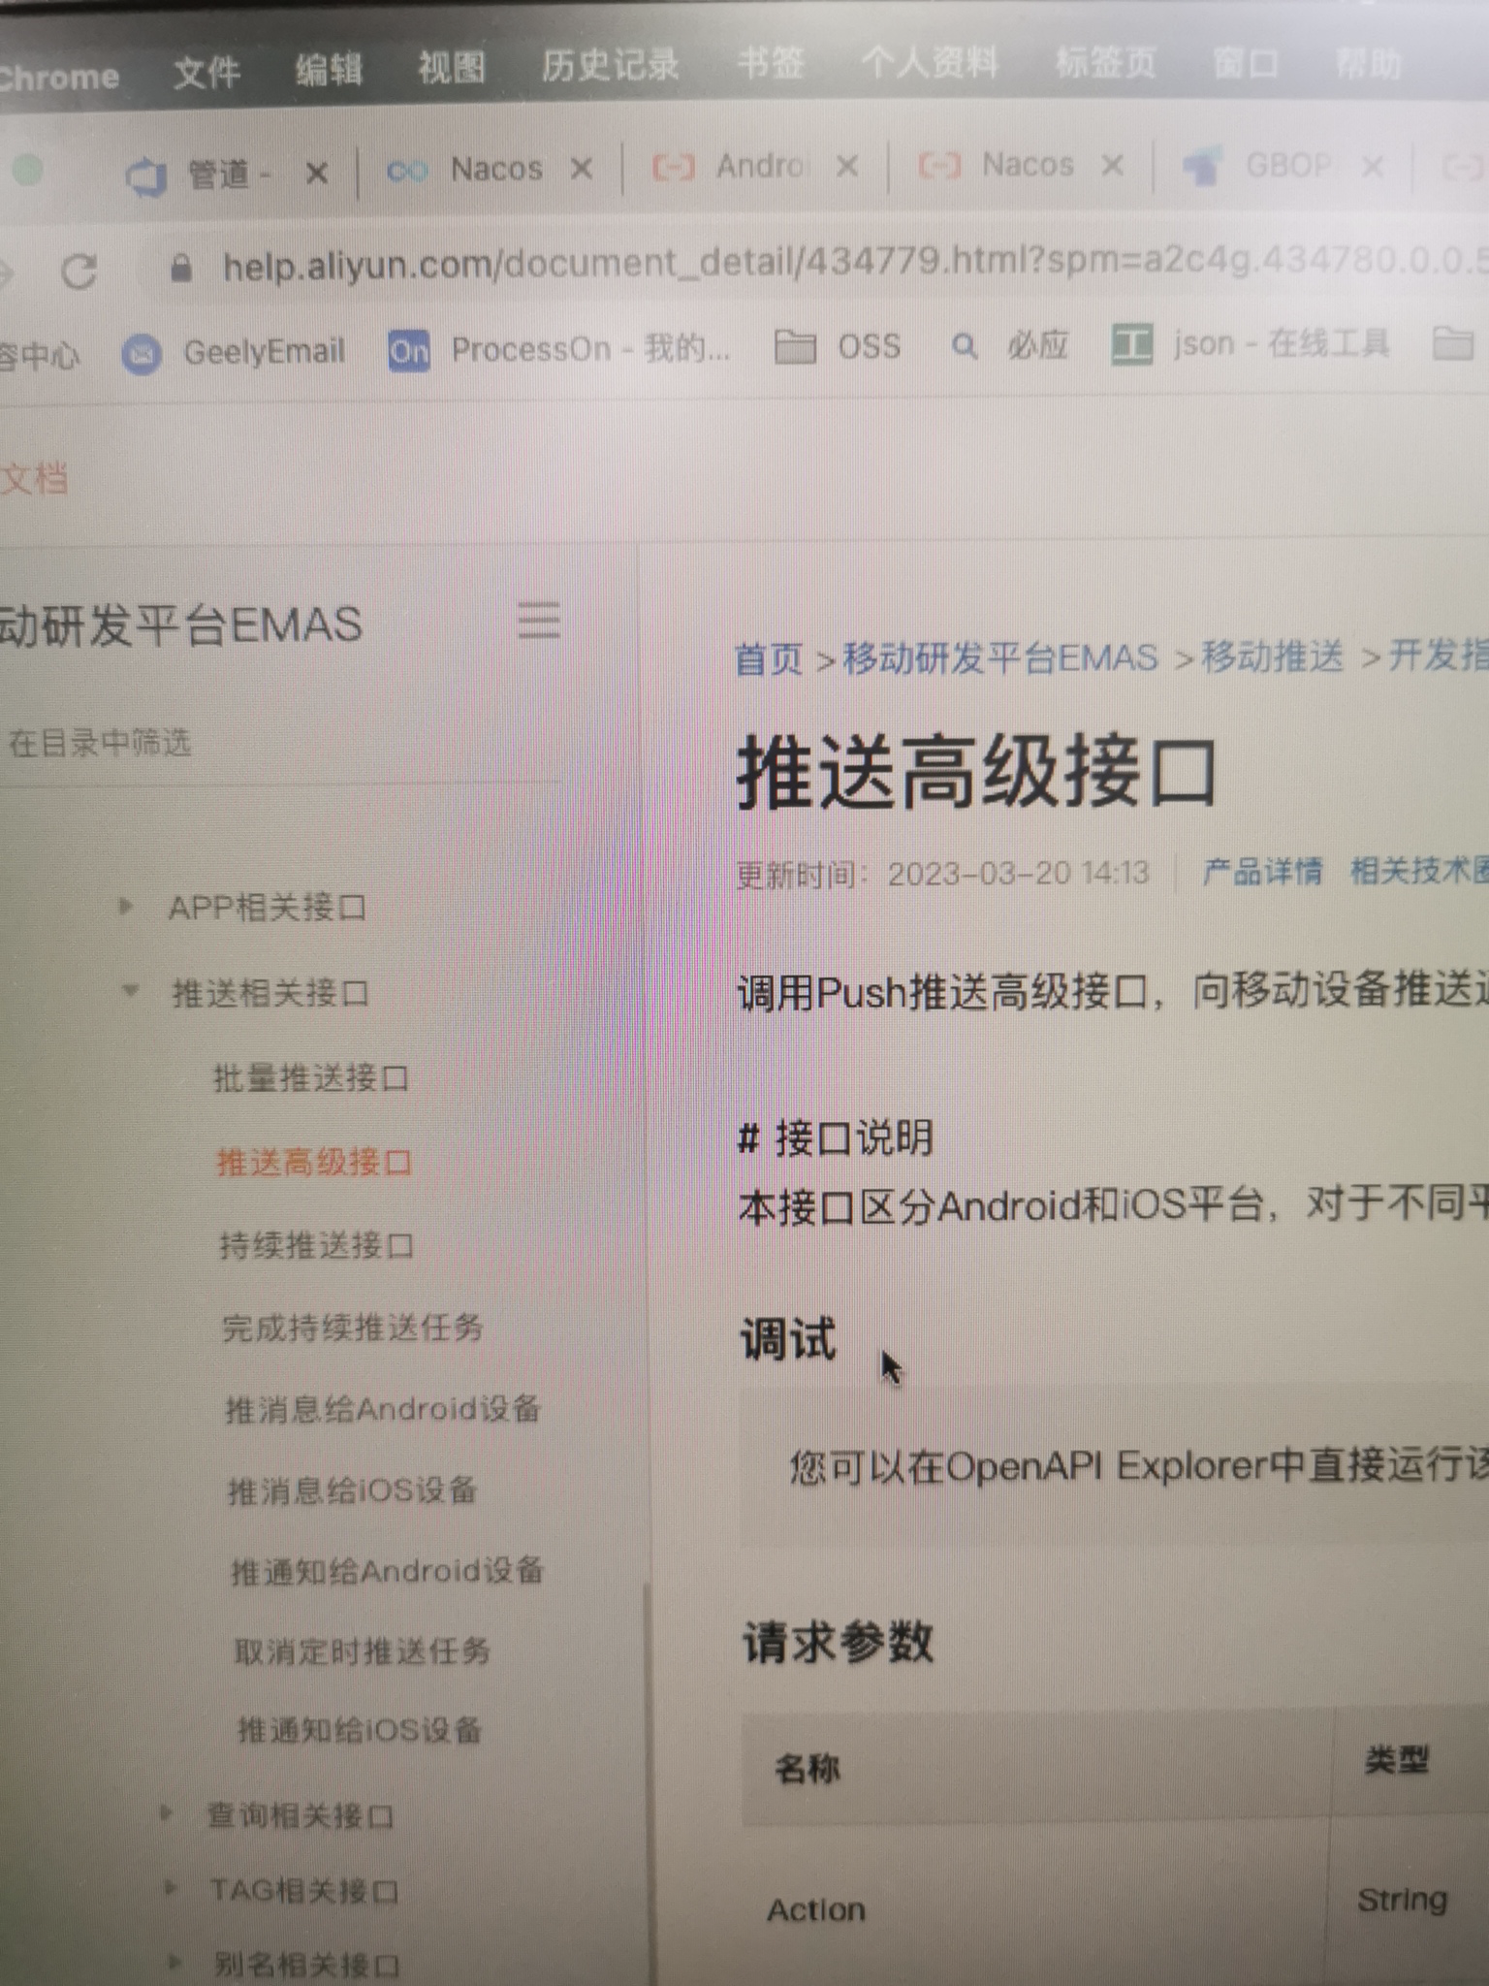Click the address bar lock icon

(x=180, y=268)
